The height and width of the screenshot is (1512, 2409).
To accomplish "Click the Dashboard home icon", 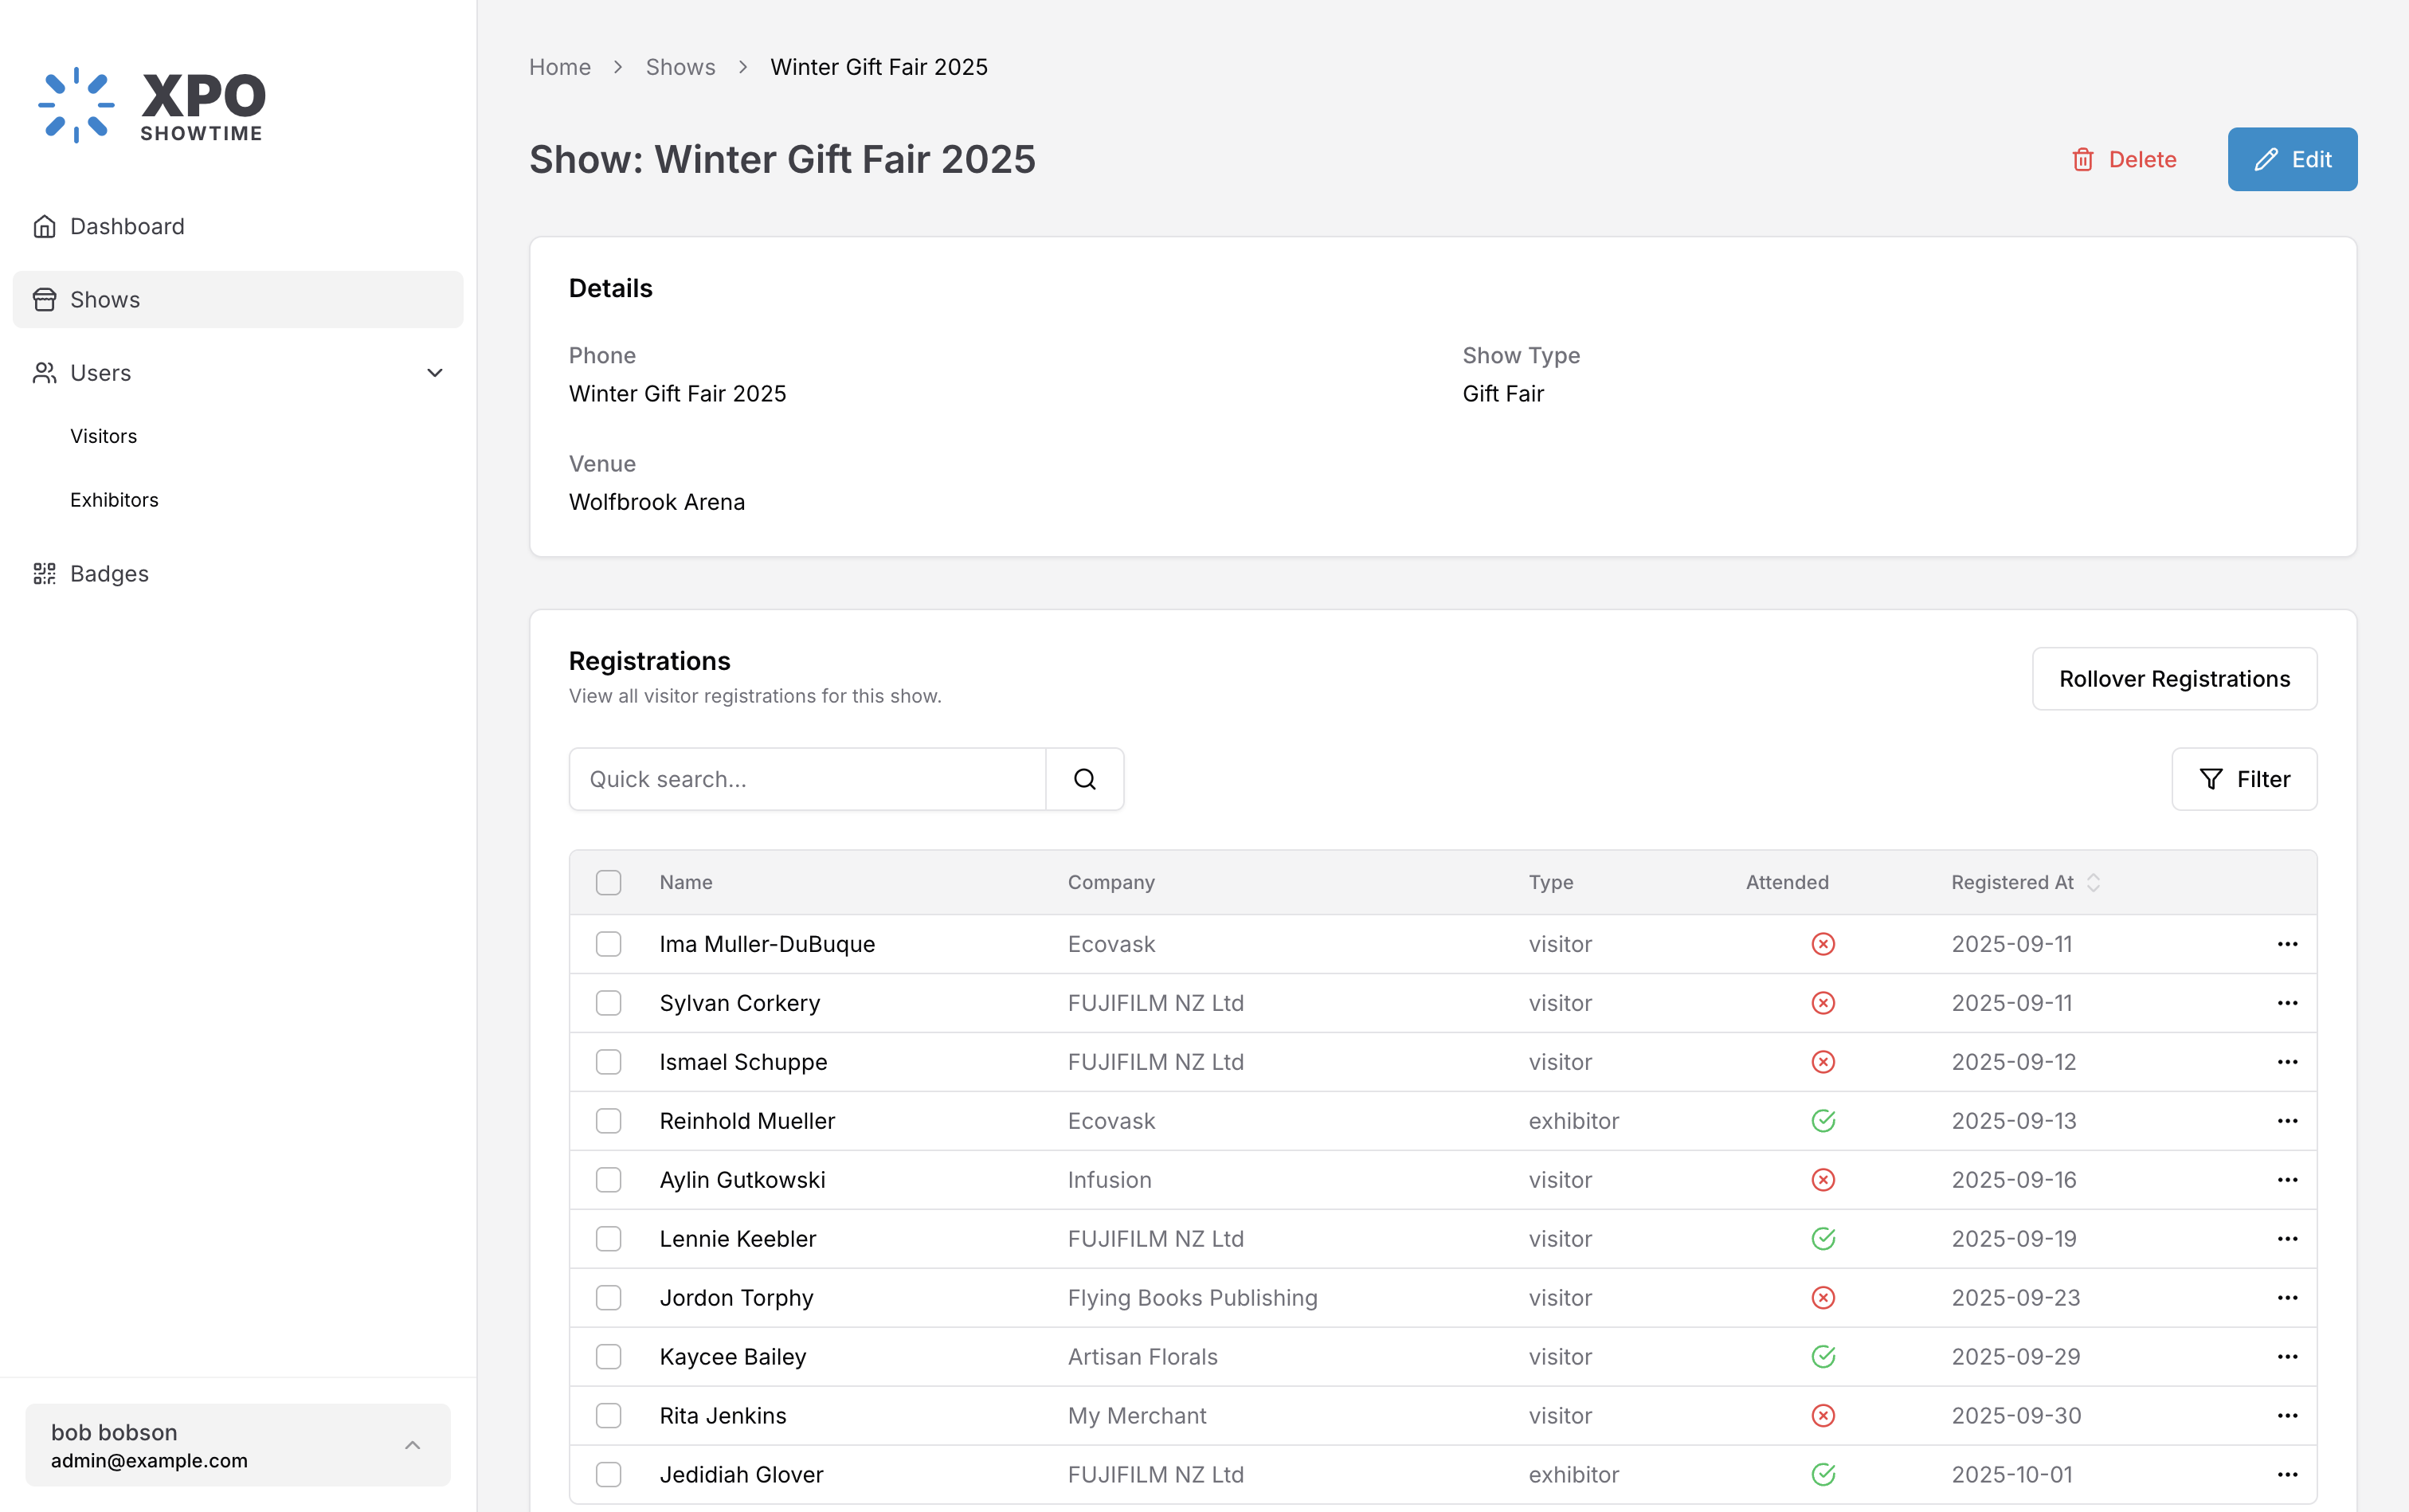I will click(44, 227).
